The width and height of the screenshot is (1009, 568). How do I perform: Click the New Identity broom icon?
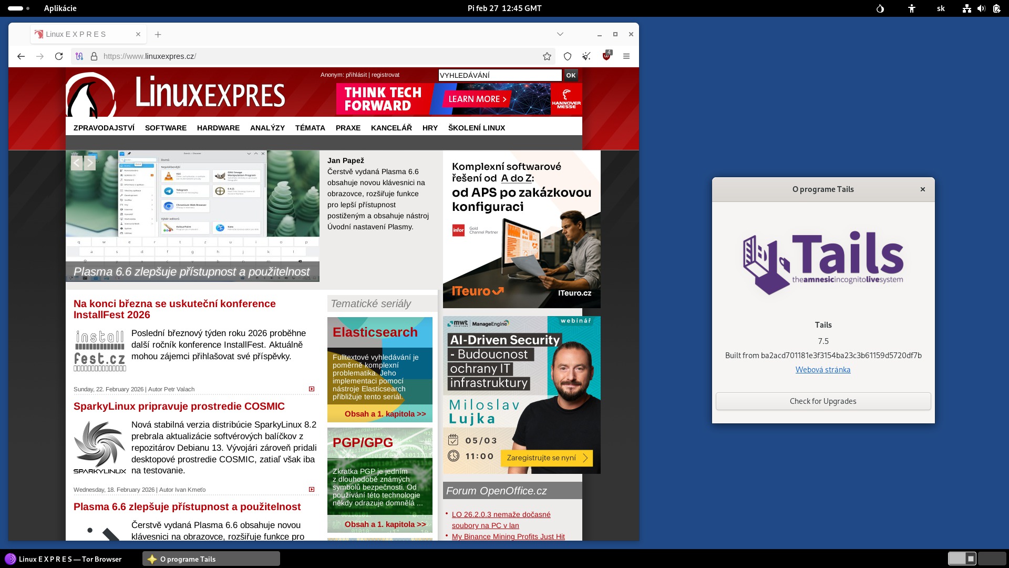coord(586,56)
